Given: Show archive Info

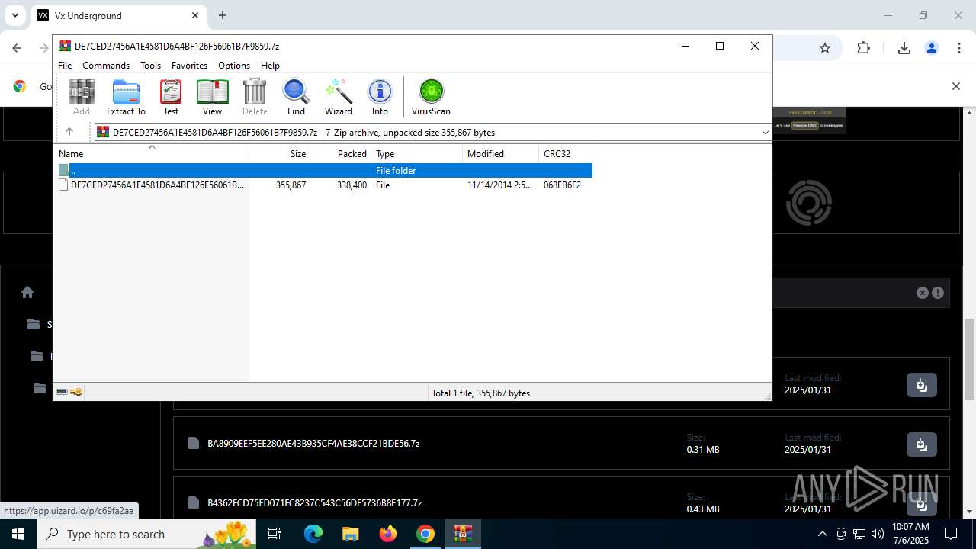Looking at the screenshot, I should coord(380,97).
